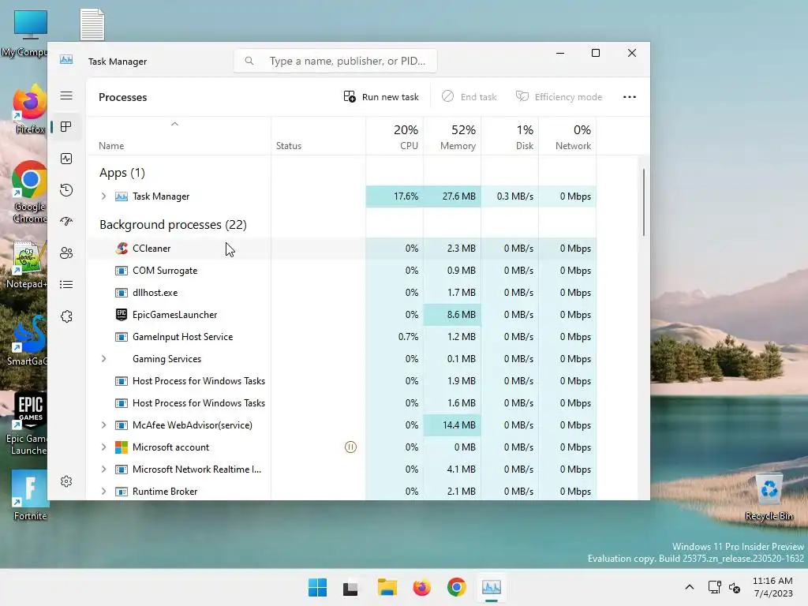Image resolution: width=808 pixels, height=606 pixels.
Task: Launch Firefox from the taskbar
Action: point(421,587)
